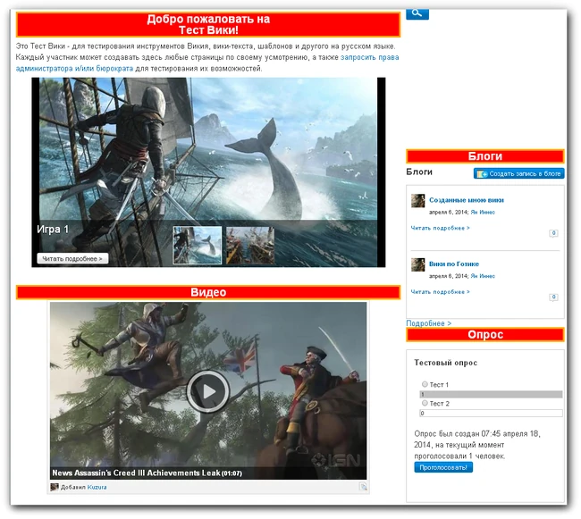Click the 'News Assassin's Creed III Achievements Leak' title
The width and height of the screenshot is (581, 519).
click(136, 473)
